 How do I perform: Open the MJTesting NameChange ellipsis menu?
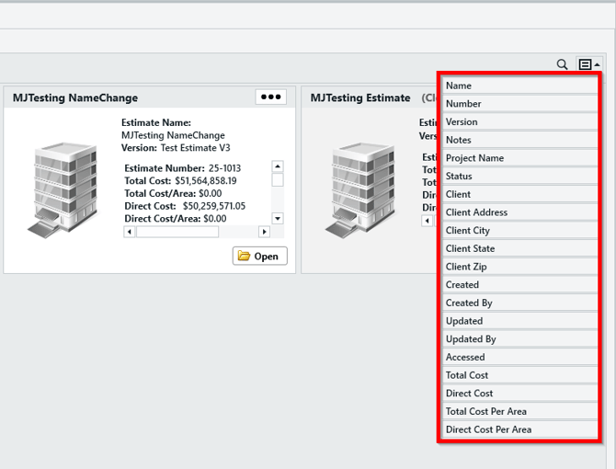point(270,97)
